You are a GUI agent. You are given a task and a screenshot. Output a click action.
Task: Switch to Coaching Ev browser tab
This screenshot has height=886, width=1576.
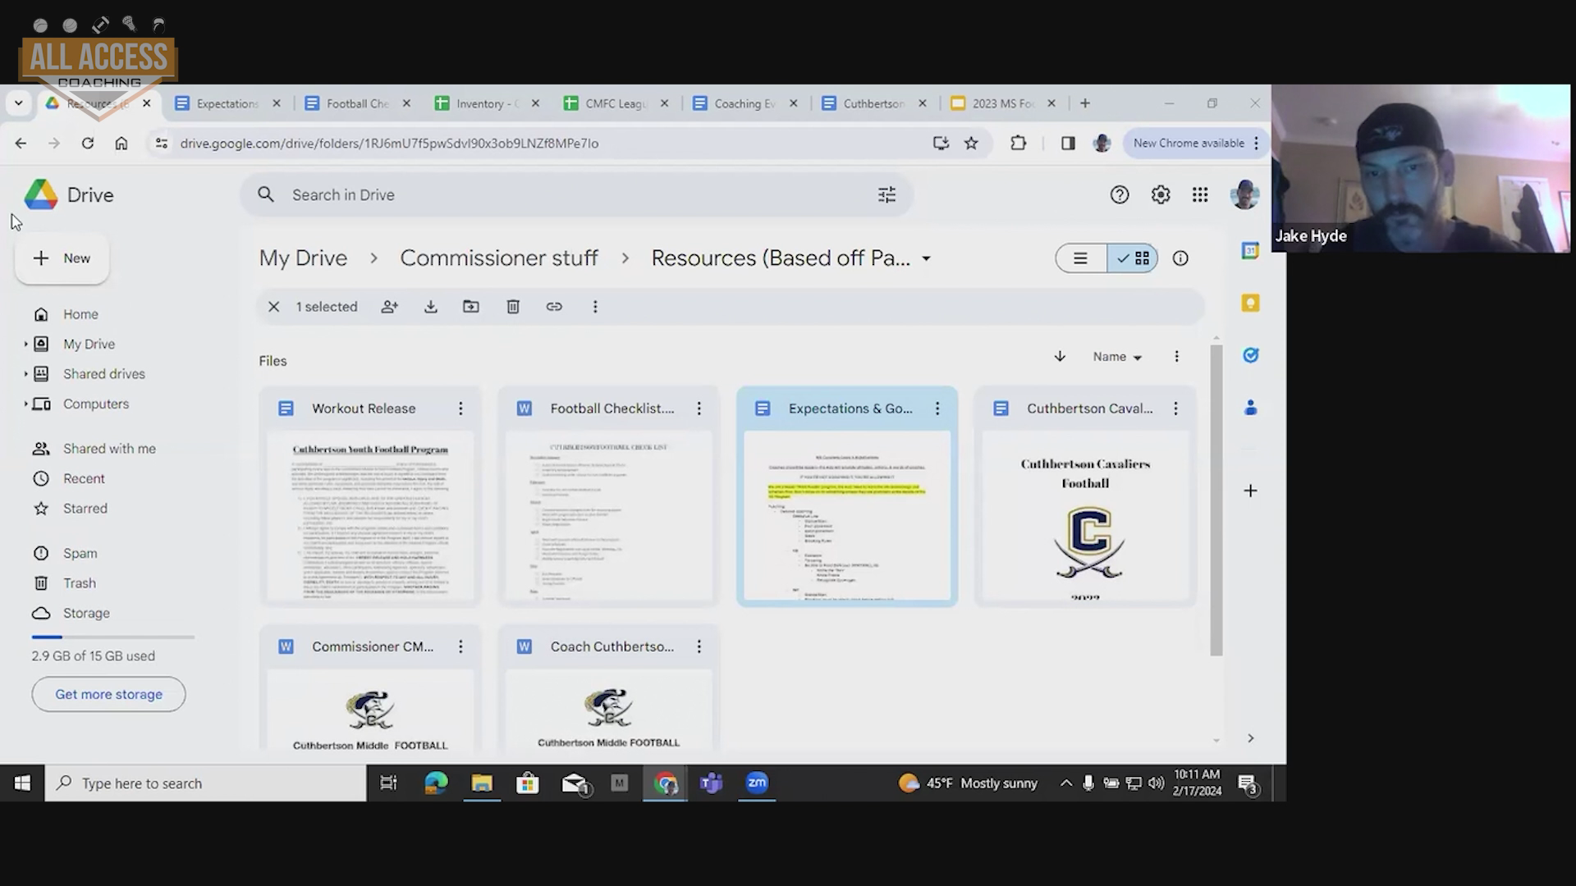tap(744, 103)
